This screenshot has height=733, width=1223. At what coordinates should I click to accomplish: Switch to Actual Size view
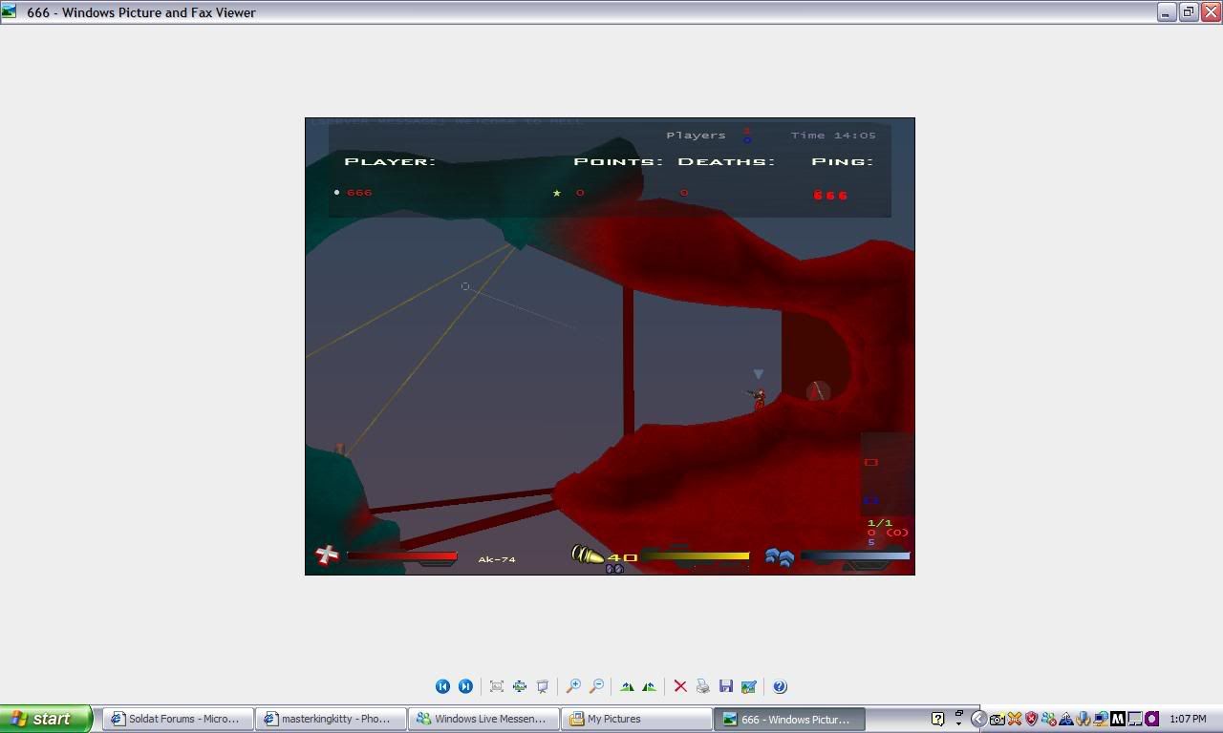pos(520,686)
